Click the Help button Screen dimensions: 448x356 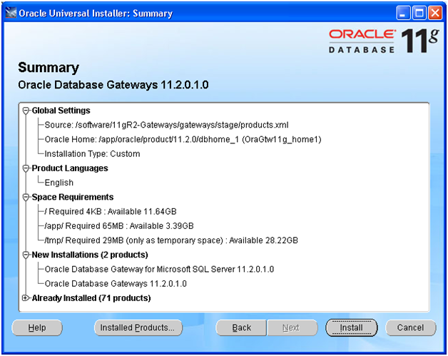click(37, 327)
